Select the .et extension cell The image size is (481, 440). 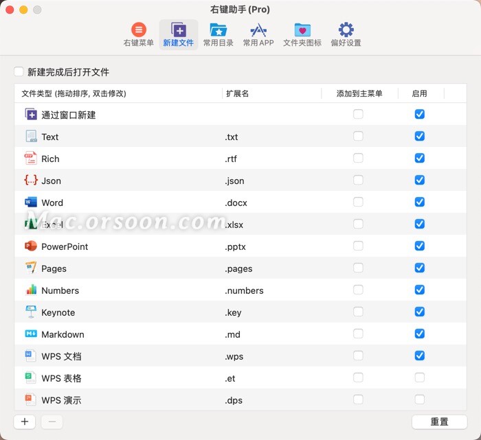230,378
